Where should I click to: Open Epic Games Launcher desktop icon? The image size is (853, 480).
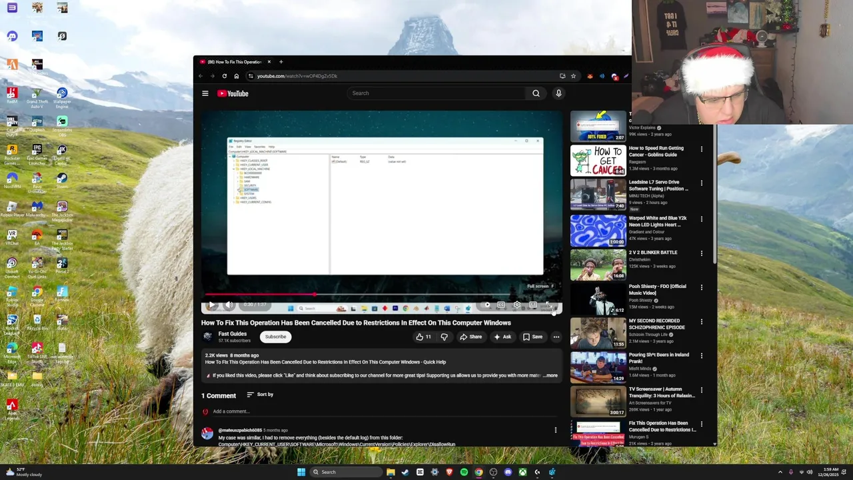tap(37, 155)
